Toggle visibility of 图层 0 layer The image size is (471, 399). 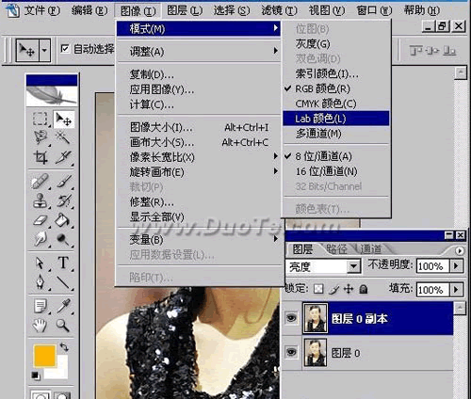coord(291,352)
